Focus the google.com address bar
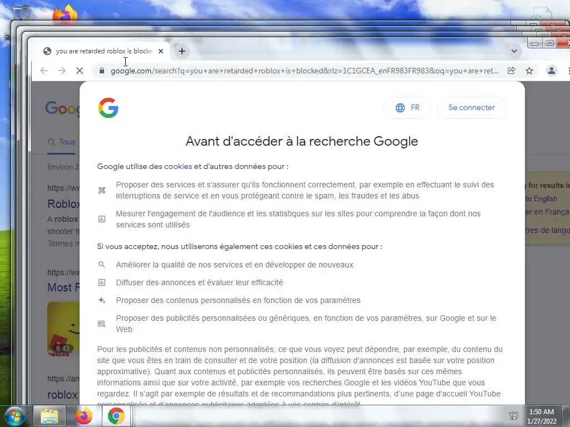This screenshot has height=427, width=570. click(304, 71)
